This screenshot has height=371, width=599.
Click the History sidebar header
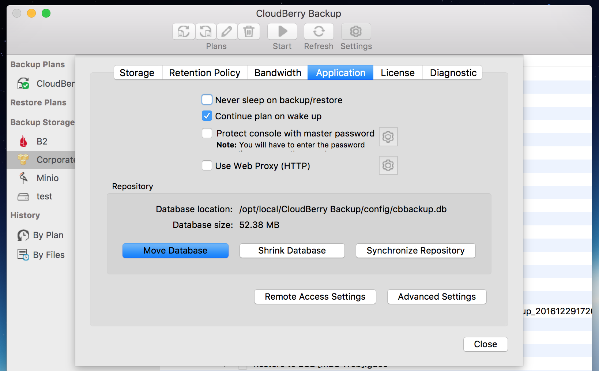(25, 216)
